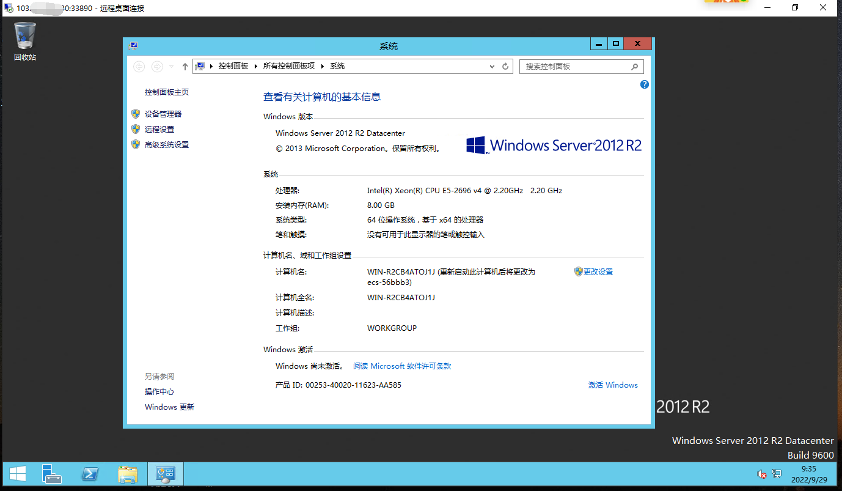Click the product ID 00253-40020-11623-AA585
Screen dimensions: 842x491
coord(353,385)
